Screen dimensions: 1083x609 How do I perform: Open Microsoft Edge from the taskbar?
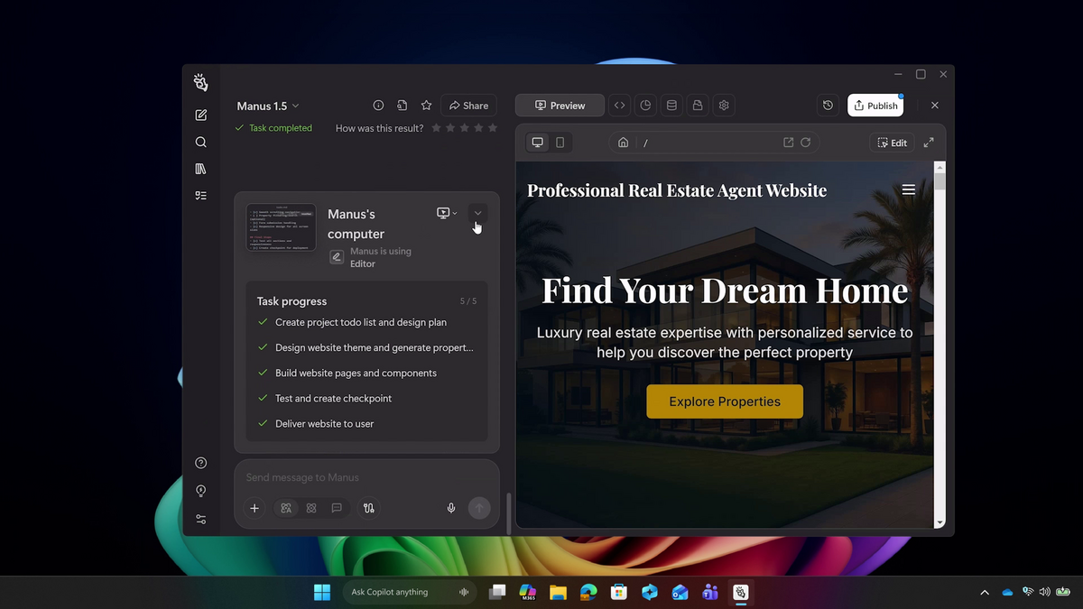[x=588, y=592]
